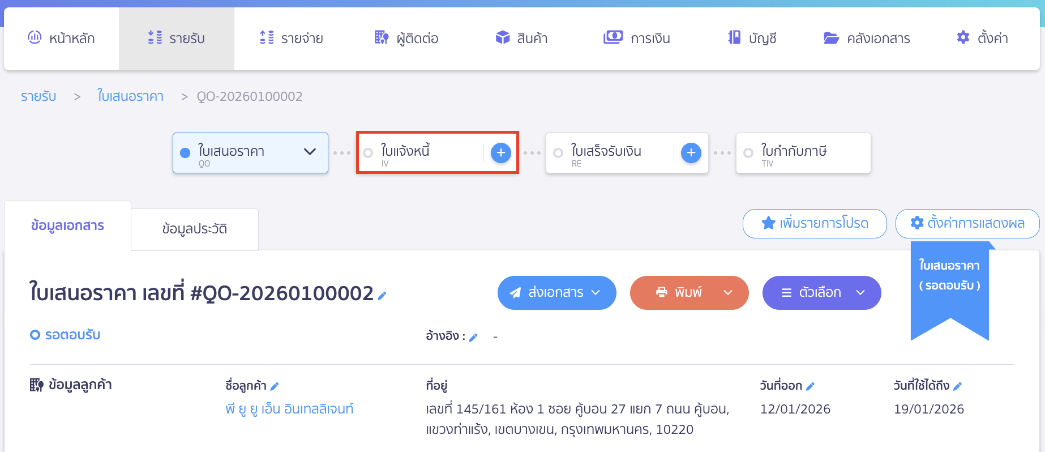Screen dimensions: 1045x452
Task: Expand the ตัวเลือก options dropdown
Action: [860, 293]
